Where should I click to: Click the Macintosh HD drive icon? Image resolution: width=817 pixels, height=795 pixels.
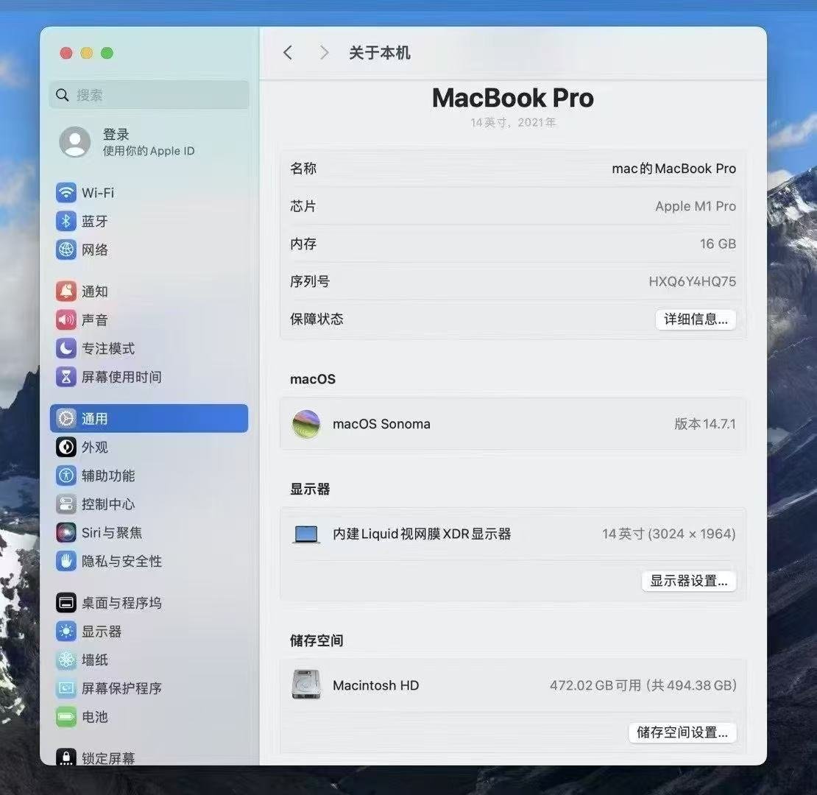pos(306,685)
